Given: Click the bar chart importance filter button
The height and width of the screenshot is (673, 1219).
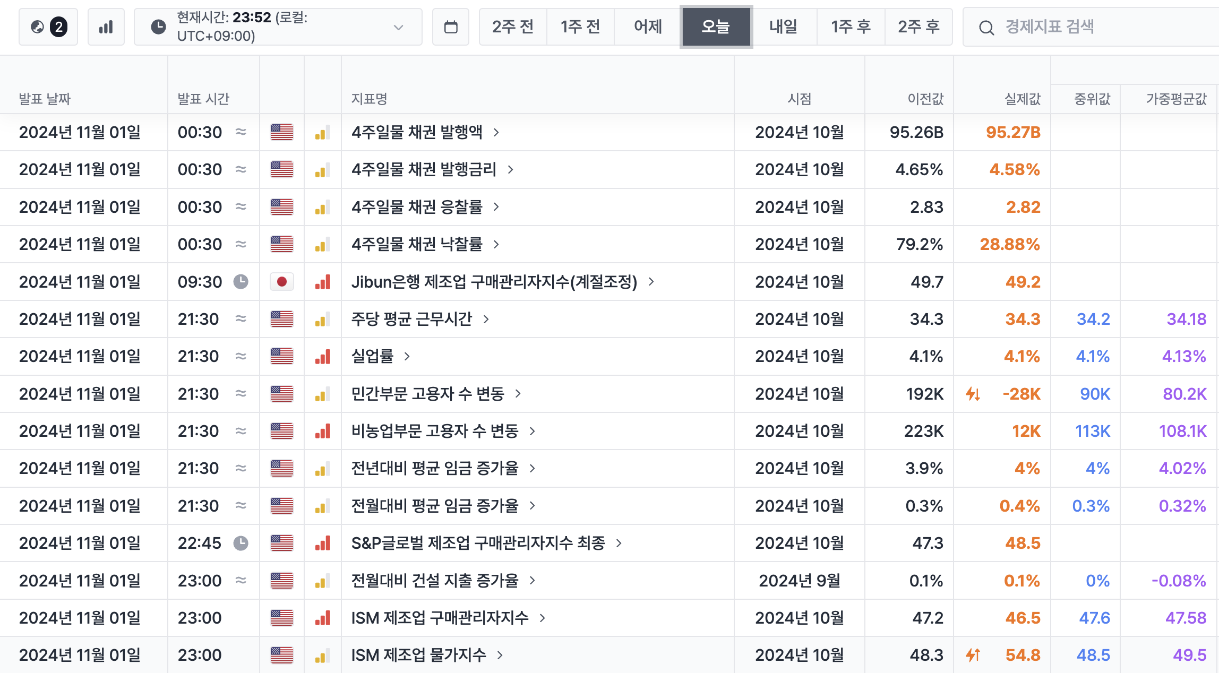Looking at the screenshot, I should pyautogui.click(x=106, y=27).
